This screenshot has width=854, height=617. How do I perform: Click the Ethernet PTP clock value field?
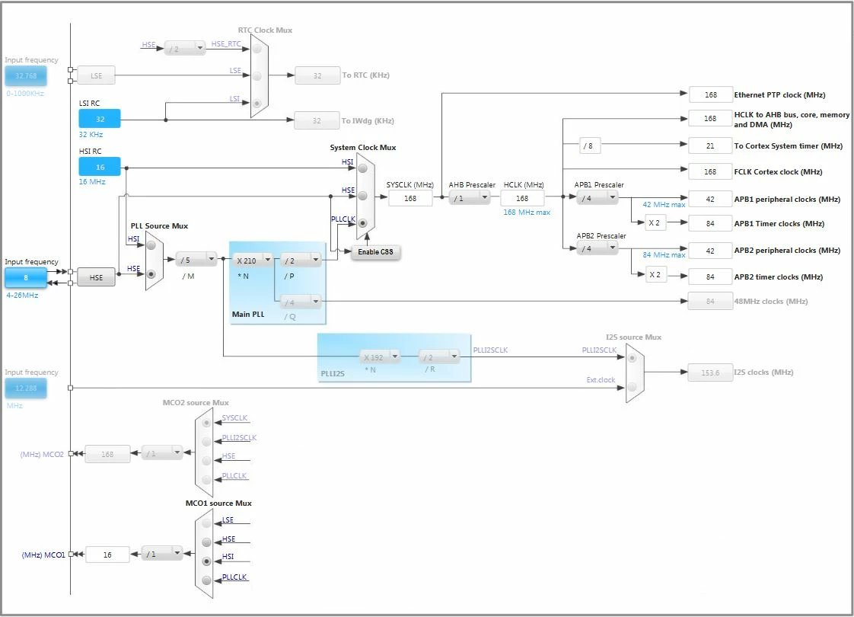[x=711, y=95]
